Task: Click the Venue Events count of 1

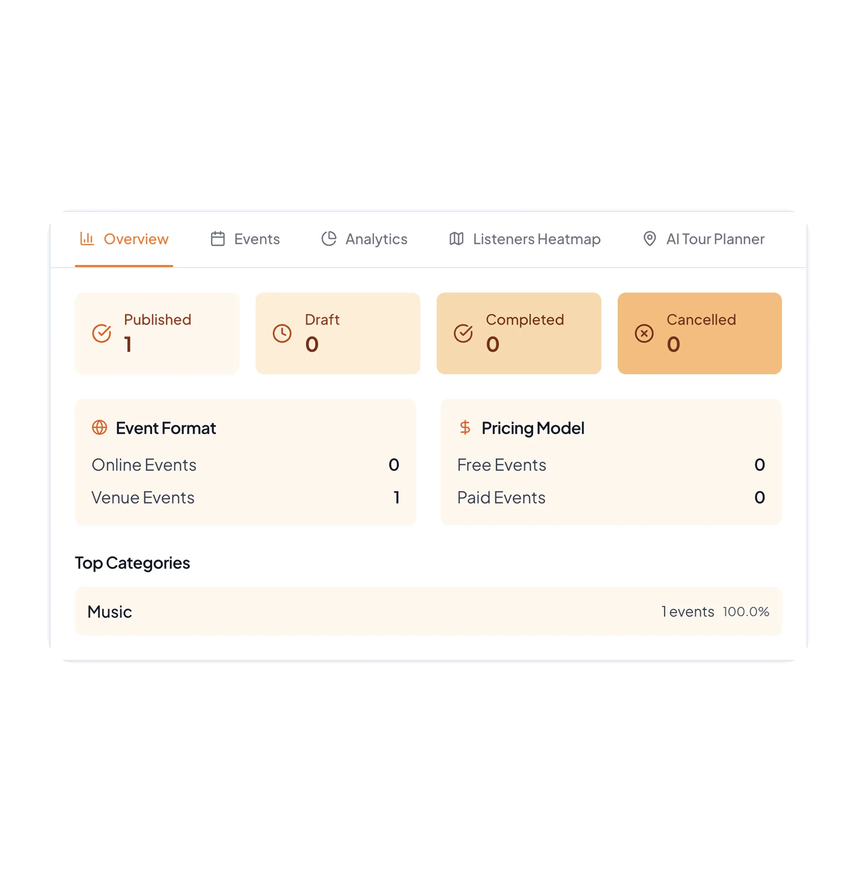Action: (x=396, y=497)
